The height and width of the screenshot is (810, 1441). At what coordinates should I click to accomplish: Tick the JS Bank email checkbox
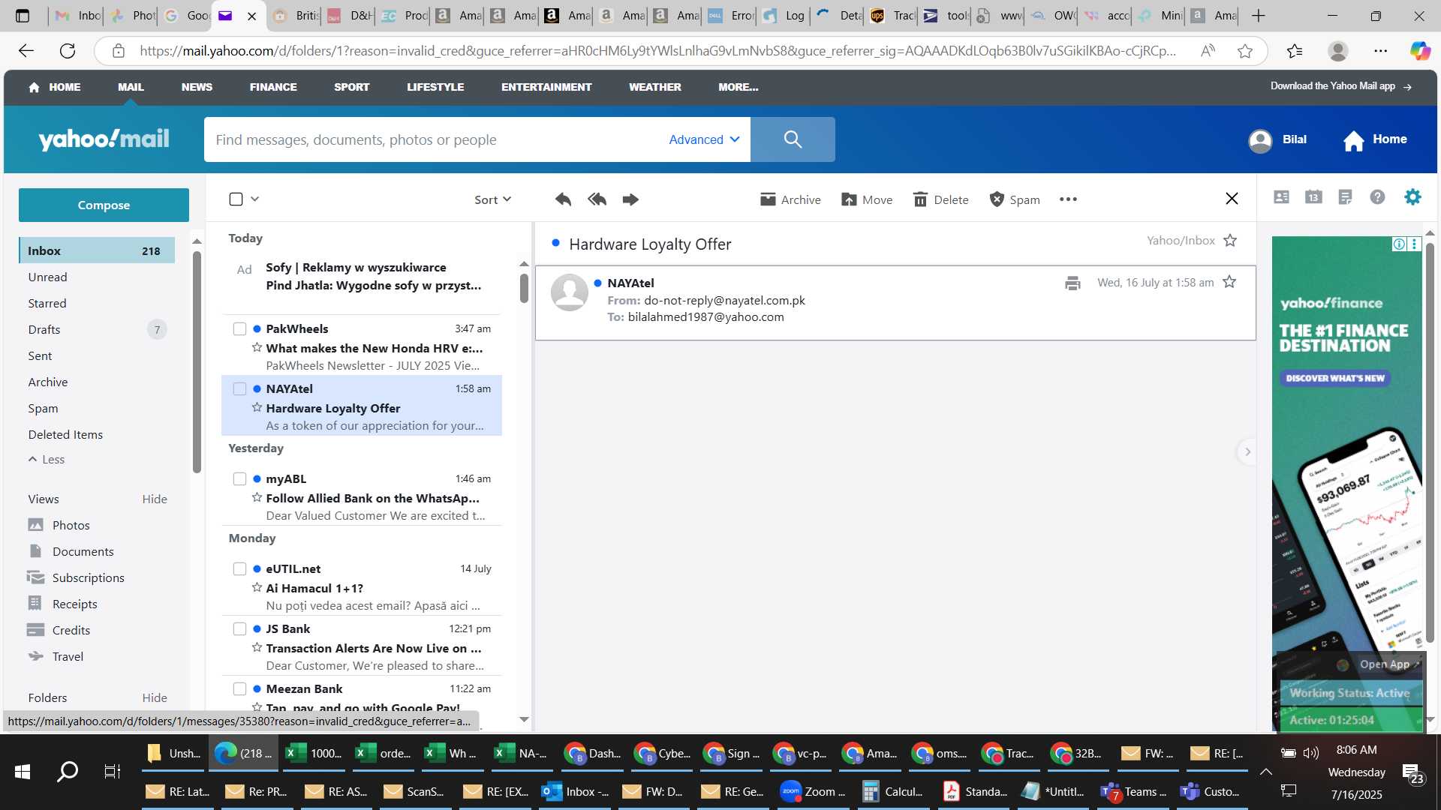coord(239,628)
